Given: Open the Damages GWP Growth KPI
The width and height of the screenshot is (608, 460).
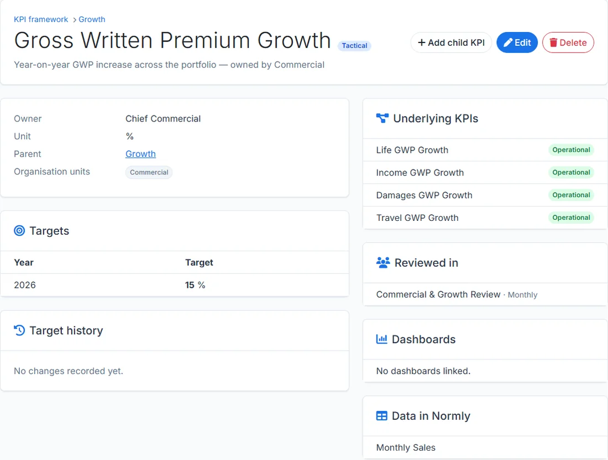Looking at the screenshot, I should coord(424,195).
